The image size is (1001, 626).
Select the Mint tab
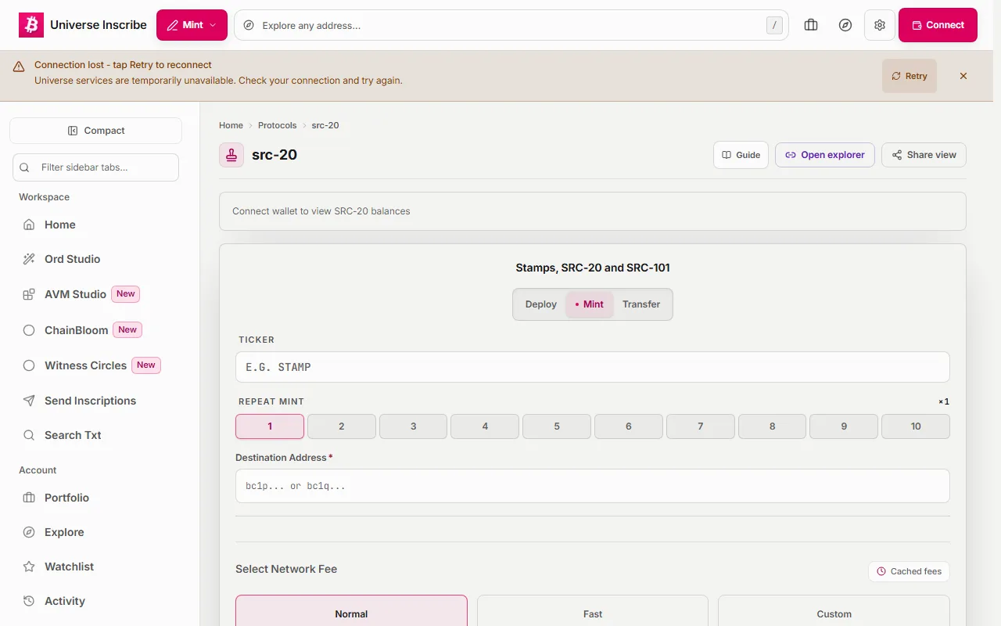(x=590, y=304)
